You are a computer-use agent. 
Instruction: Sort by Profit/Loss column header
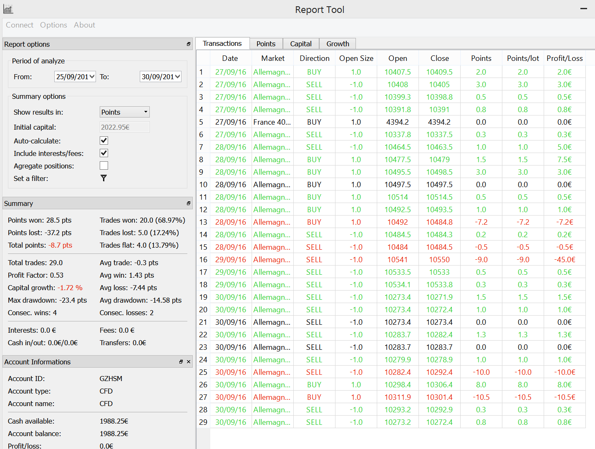pos(565,58)
